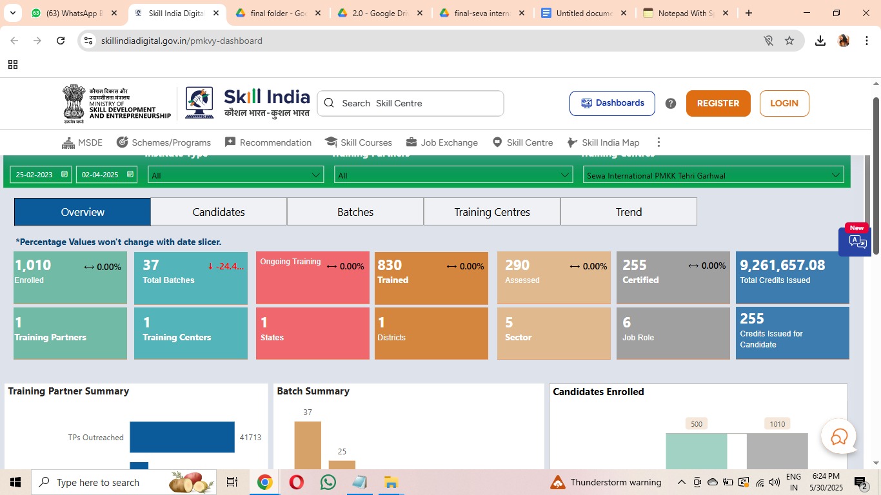
Task: Click calendar icon in start date field
Action: [x=64, y=175]
